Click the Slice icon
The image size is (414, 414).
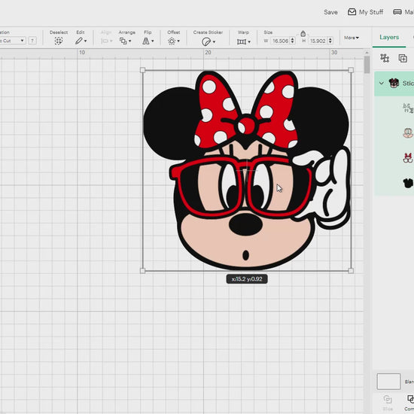click(x=388, y=399)
